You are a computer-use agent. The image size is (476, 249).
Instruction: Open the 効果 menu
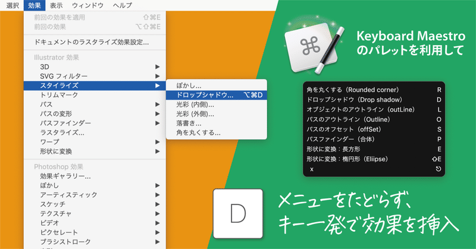[35, 5]
